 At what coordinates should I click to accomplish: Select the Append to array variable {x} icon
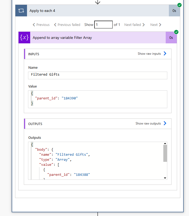pos(24,38)
